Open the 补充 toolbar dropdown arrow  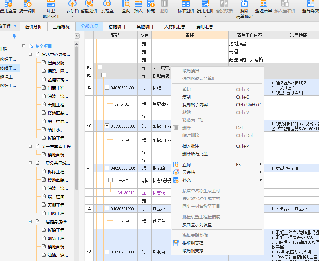pyautogui.click(x=151, y=16)
